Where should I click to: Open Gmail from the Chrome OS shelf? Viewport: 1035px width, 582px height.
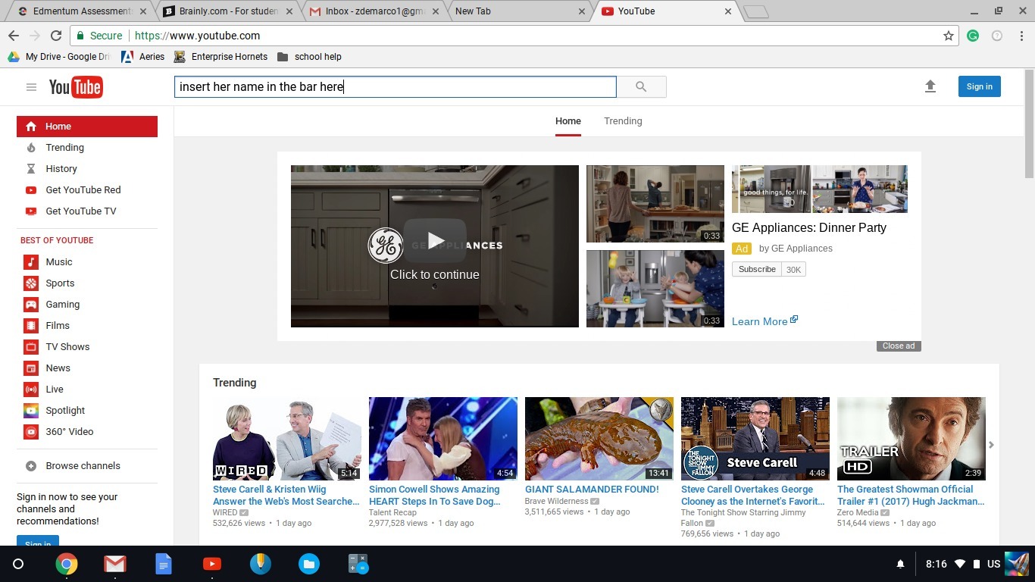(x=115, y=564)
